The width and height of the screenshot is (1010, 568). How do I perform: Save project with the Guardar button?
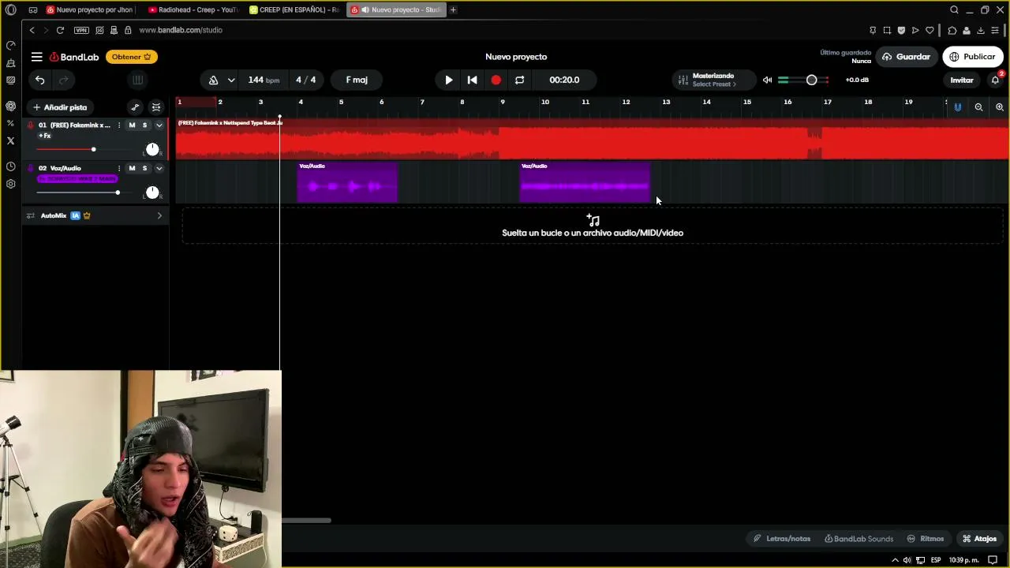(x=906, y=57)
